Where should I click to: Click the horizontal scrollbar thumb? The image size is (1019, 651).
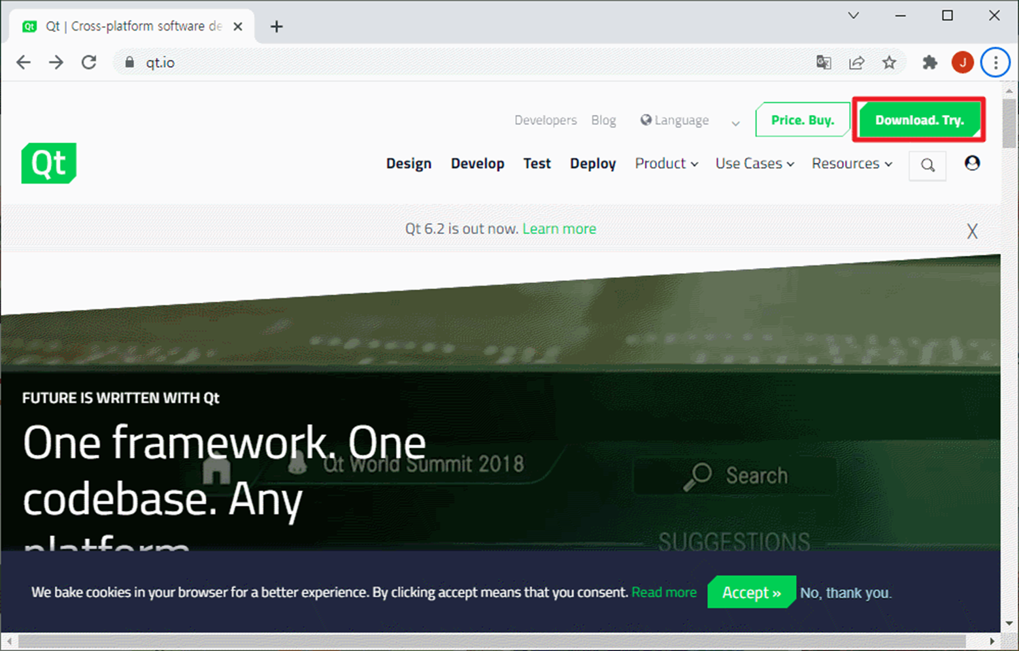tap(492, 642)
